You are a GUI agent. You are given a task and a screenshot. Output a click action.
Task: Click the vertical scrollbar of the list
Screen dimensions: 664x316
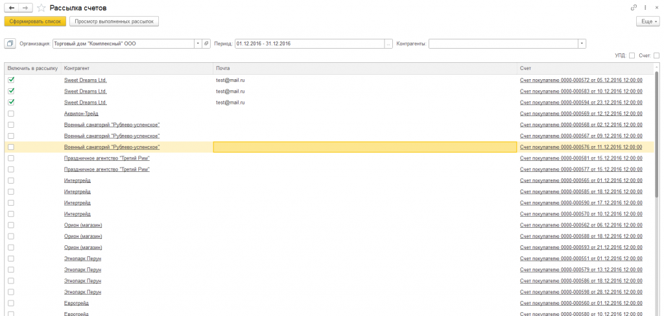click(657, 134)
